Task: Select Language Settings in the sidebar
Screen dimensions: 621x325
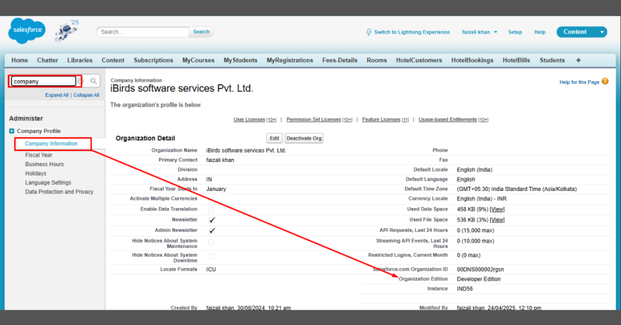Action: (49, 183)
